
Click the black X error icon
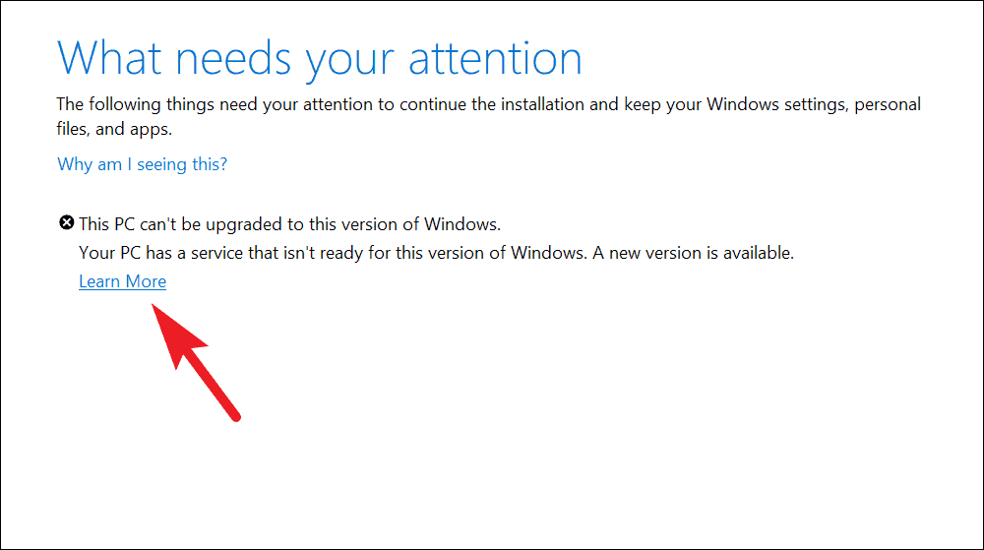tap(66, 222)
